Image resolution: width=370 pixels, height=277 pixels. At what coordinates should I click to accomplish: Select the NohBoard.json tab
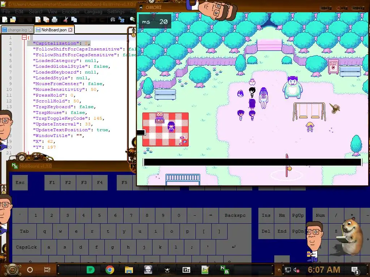click(54, 30)
